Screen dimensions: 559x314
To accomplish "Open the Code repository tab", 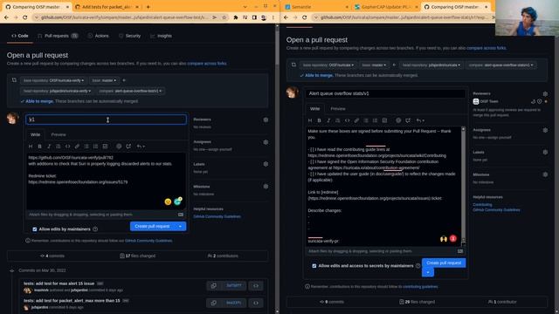I will coord(20,36).
